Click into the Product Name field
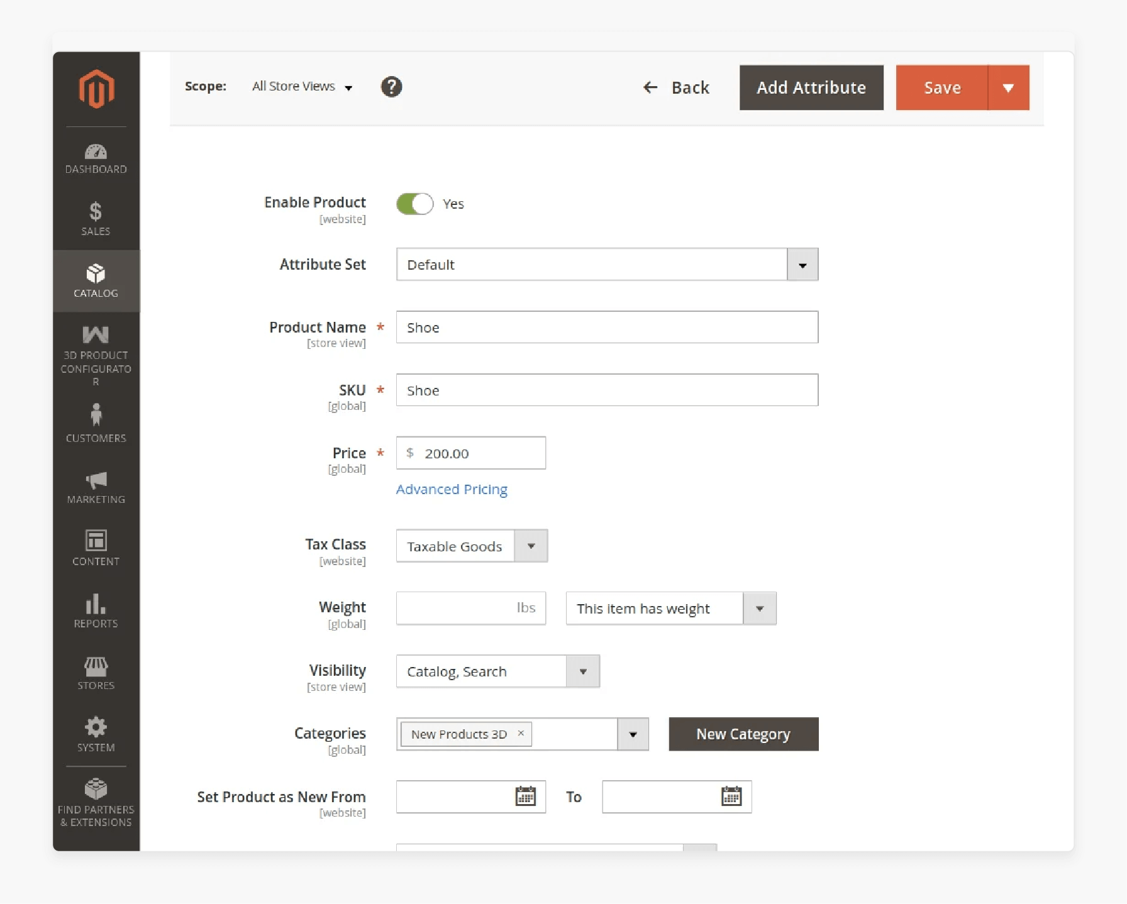The width and height of the screenshot is (1127, 904). 607,328
